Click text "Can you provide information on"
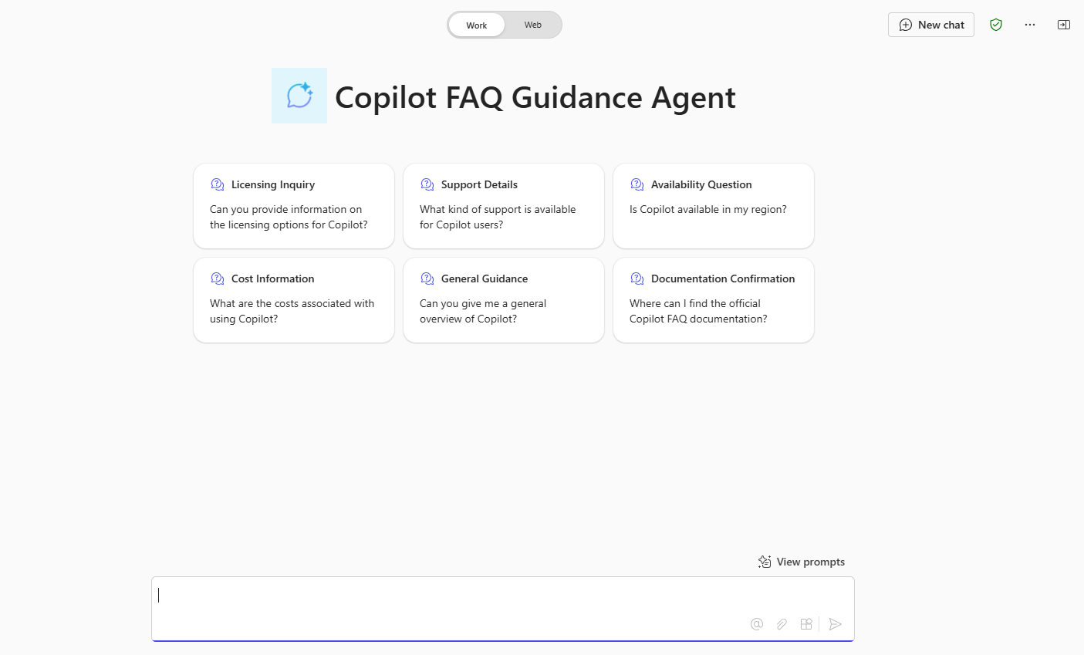Viewport: 1084px width, 655px height. (285, 209)
